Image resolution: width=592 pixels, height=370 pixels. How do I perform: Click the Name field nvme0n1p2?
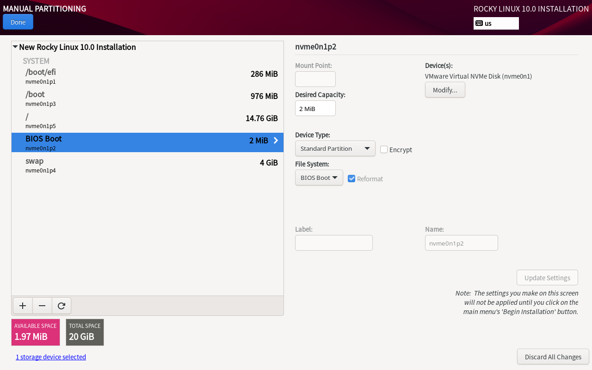coord(462,243)
